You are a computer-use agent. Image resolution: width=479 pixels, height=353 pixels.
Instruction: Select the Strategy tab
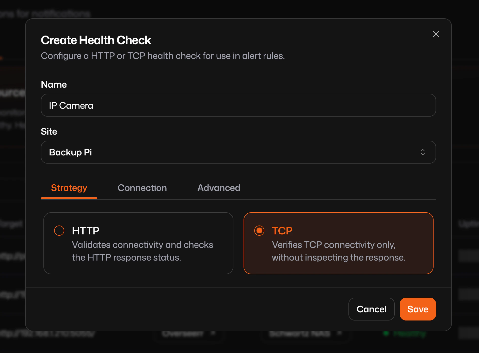pos(69,188)
